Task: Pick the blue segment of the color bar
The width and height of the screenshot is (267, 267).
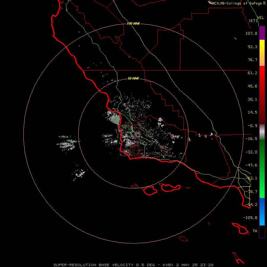Action: pos(262,212)
